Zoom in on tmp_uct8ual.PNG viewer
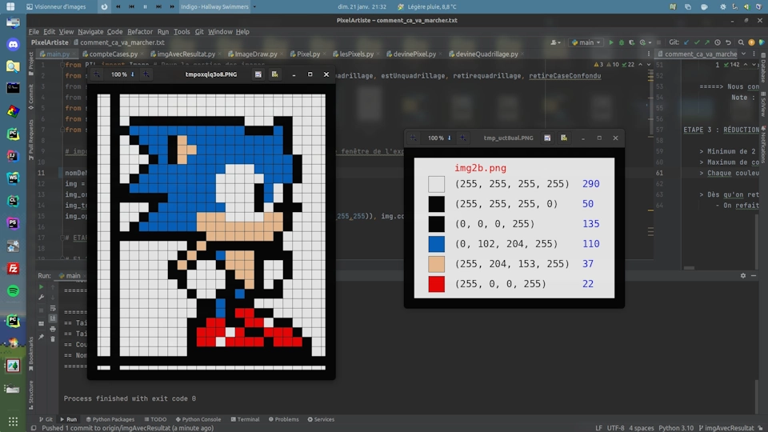The height and width of the screenshot is (432, 768). pos(462,138)
